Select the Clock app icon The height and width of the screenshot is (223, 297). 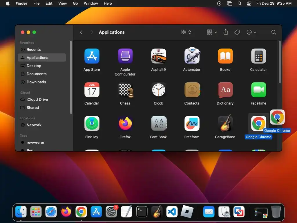[159, 90]
